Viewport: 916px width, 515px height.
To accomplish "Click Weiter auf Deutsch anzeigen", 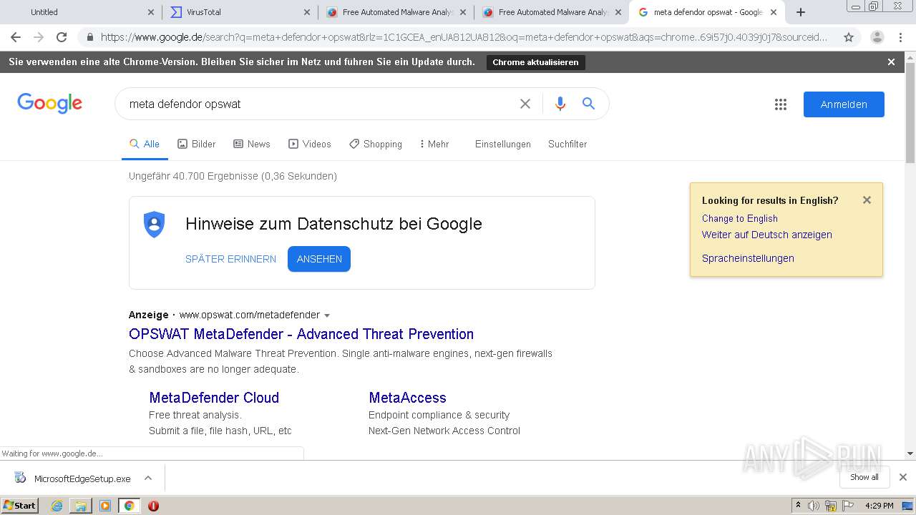I will [x=766, y=235].
